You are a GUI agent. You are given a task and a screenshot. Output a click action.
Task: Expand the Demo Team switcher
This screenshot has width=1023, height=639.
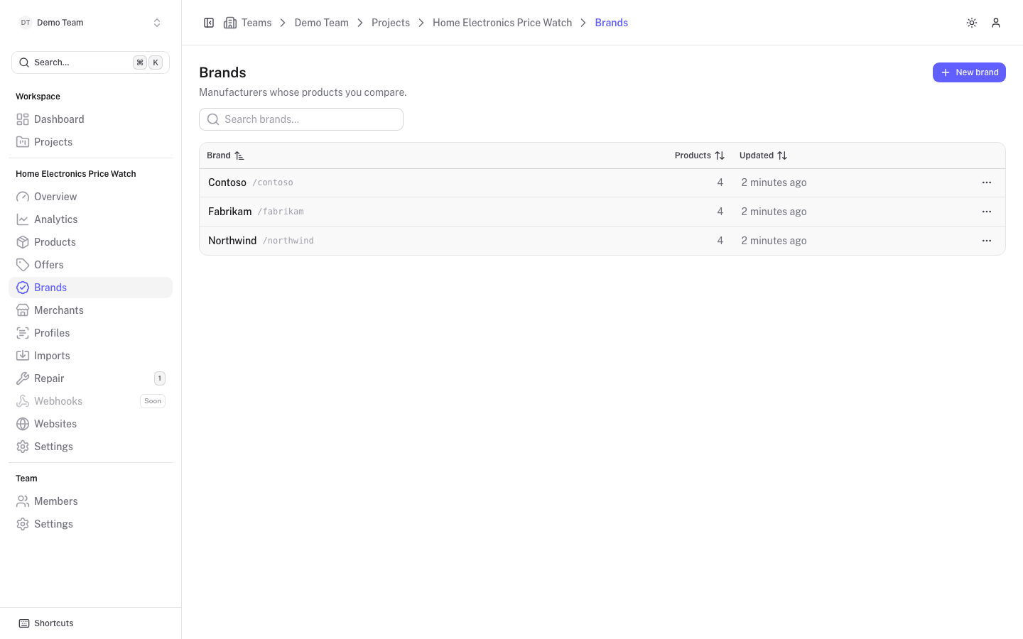coord(91,23)
